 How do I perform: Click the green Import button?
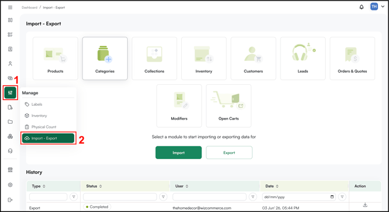click(x=179, y=153)
